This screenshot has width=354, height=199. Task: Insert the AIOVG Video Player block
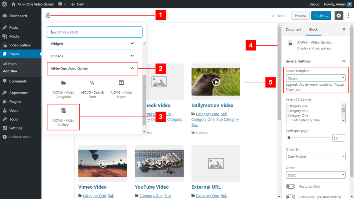point(121,89)
